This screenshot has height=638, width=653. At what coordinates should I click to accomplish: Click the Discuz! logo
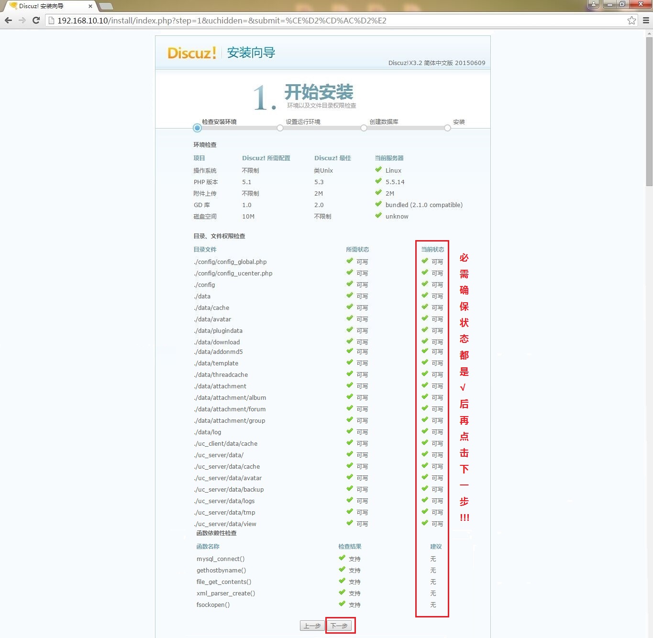pyautogui.click(x=192, y=53)
